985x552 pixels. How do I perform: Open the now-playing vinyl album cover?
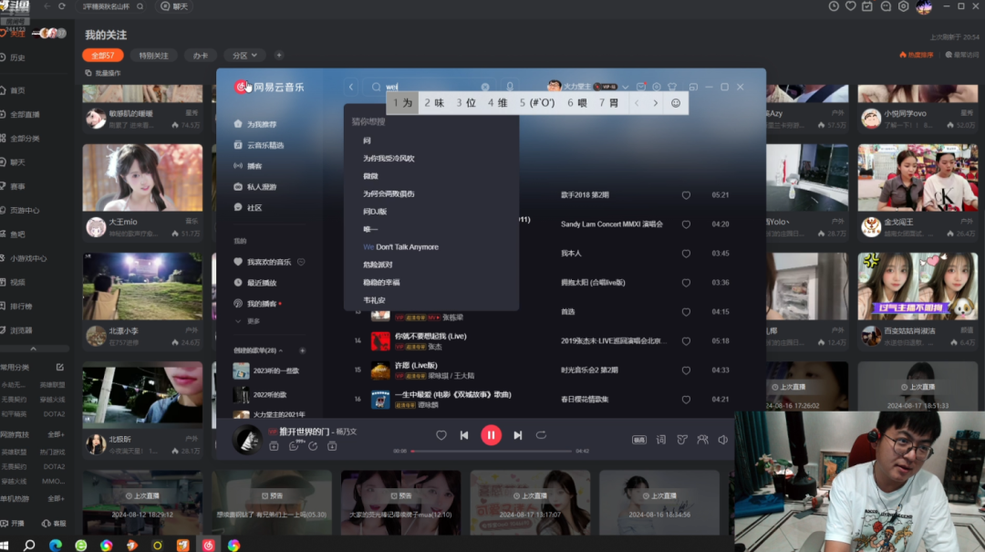(247, 439)
